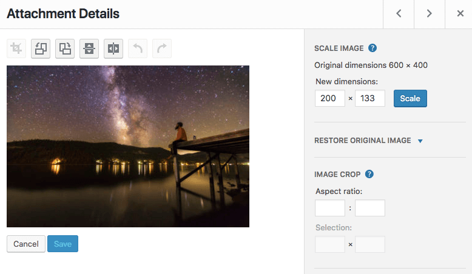Flip the image vertically

coord(89,48)
